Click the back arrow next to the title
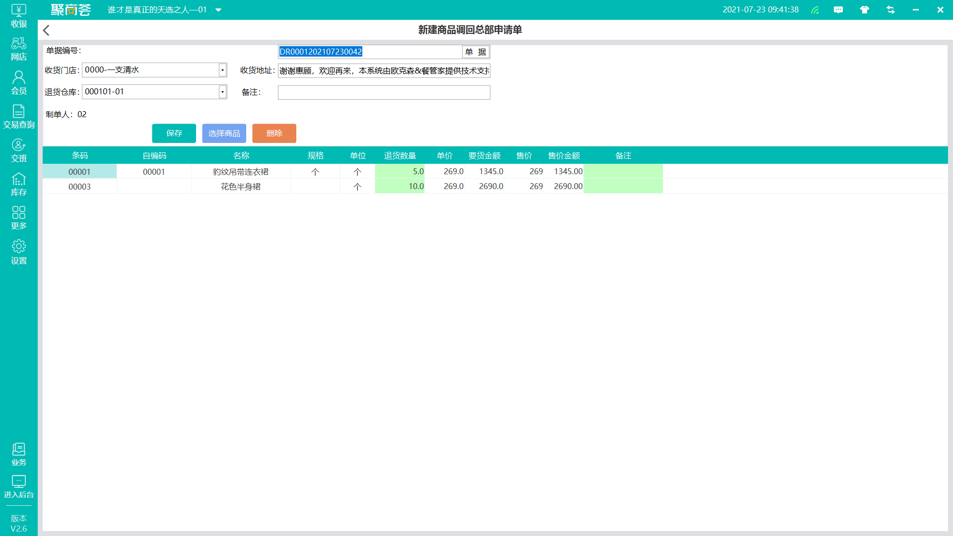The height and width of the screenshot is (536, 953). coord(46,30)
